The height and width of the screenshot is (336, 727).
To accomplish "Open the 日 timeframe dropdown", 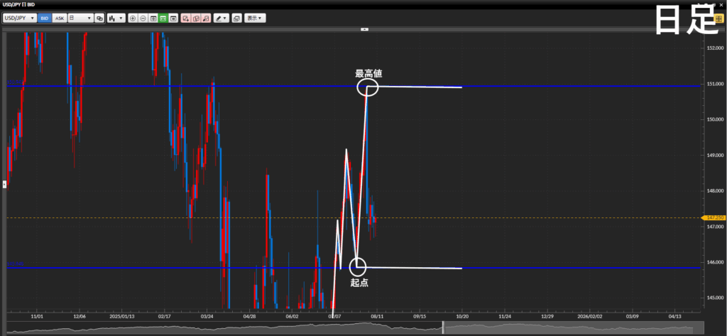I will point(80,18).
